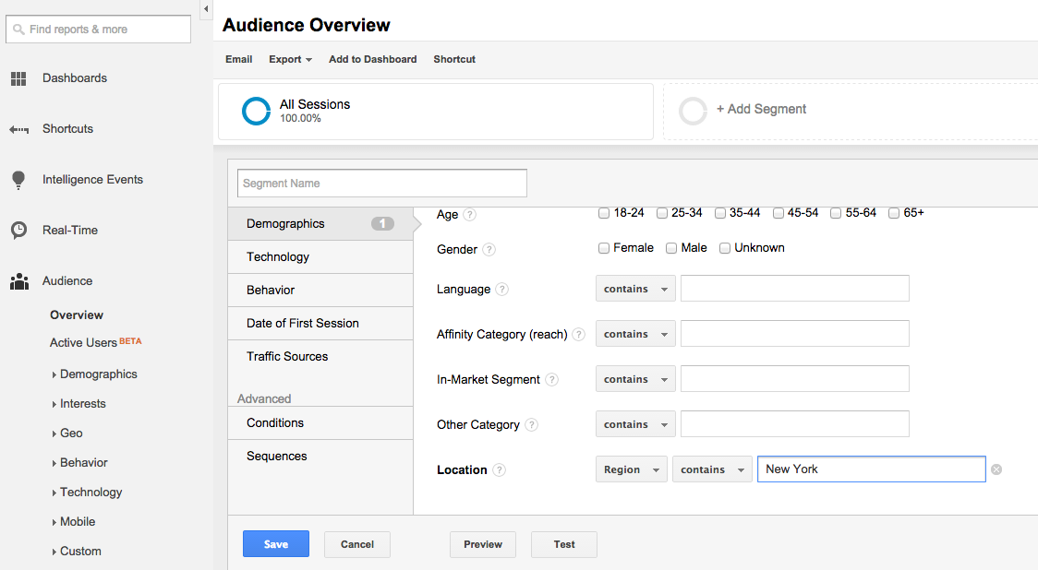This screenshot has height=570, width=1038.
Task: Click the blue Save button
Action: coord(276,544)
